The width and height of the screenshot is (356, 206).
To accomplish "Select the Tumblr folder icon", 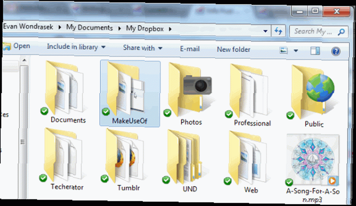I will [125, 155].
